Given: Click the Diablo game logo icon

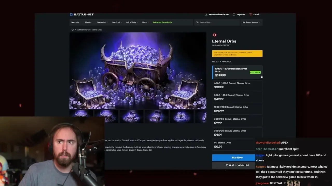Looking at the screenshot, I should [x=214, y=35].
